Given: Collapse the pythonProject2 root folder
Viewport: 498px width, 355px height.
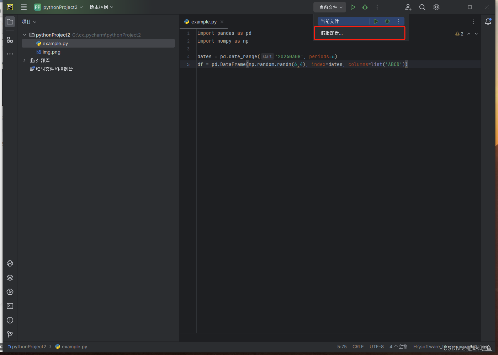Looking at the screenshot, I should (x=25, y=35).
